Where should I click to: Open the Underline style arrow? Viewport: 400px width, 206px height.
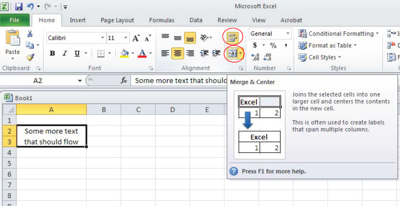click(86, 53)
